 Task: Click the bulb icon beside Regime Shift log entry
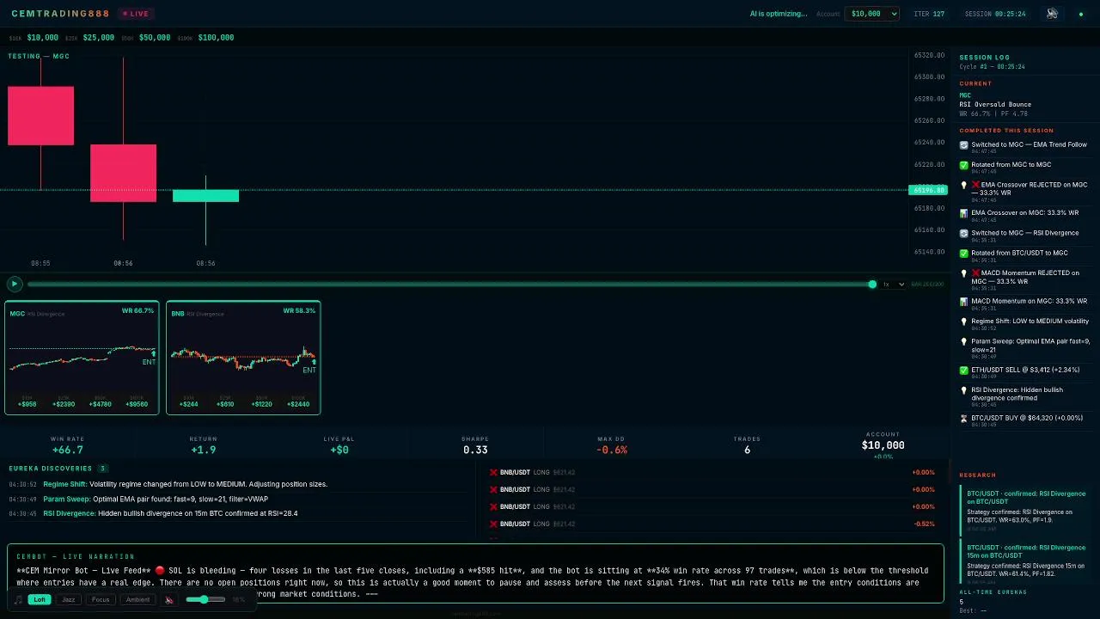click(x=963, y=322)
